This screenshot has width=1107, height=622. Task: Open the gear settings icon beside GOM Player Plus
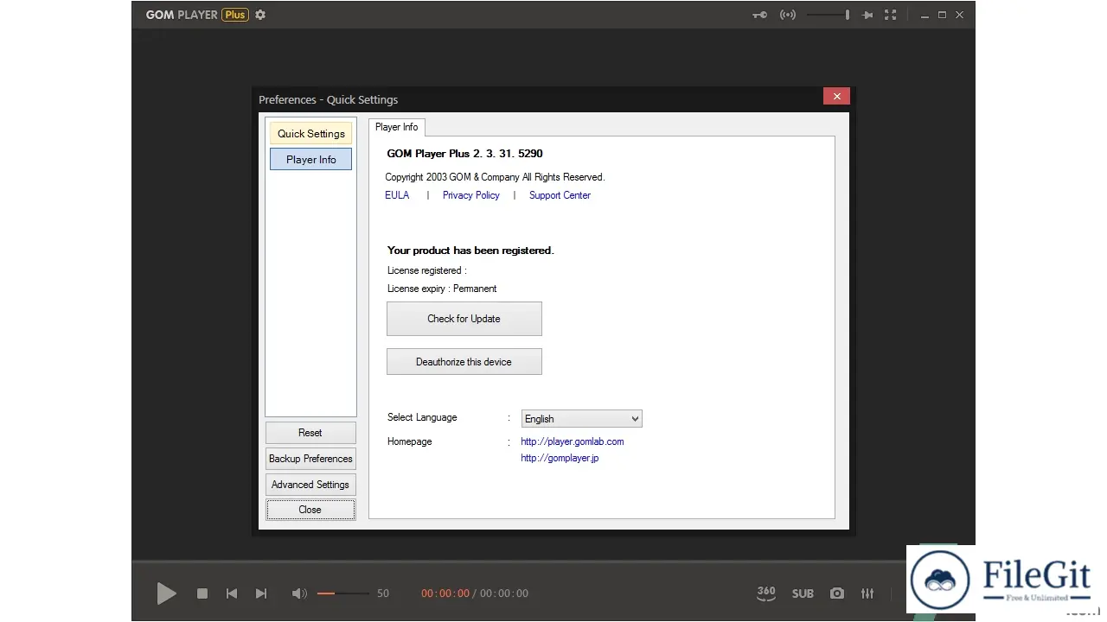click(x=260, y=15)
